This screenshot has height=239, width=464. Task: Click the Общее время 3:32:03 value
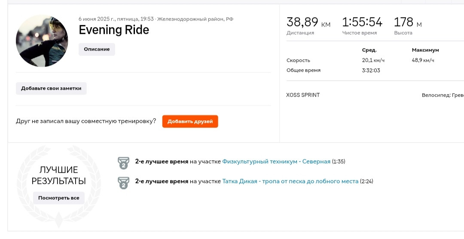pos(371,70)
